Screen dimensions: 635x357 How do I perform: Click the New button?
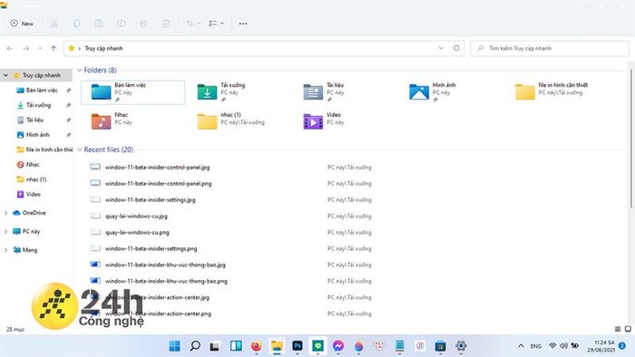click(22, 24)
